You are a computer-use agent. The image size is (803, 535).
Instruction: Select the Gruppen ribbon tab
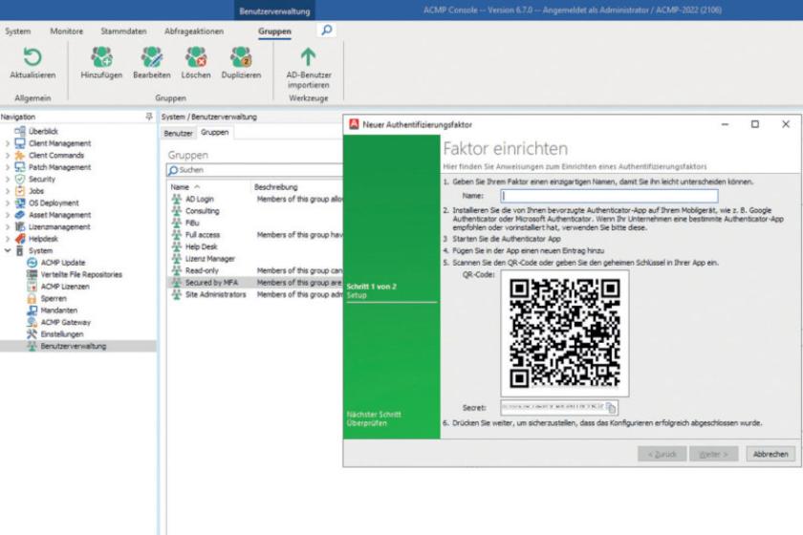tap(274, 32)
